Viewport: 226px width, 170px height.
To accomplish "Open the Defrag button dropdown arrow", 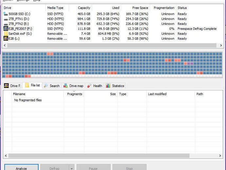I will coord(72,167).
